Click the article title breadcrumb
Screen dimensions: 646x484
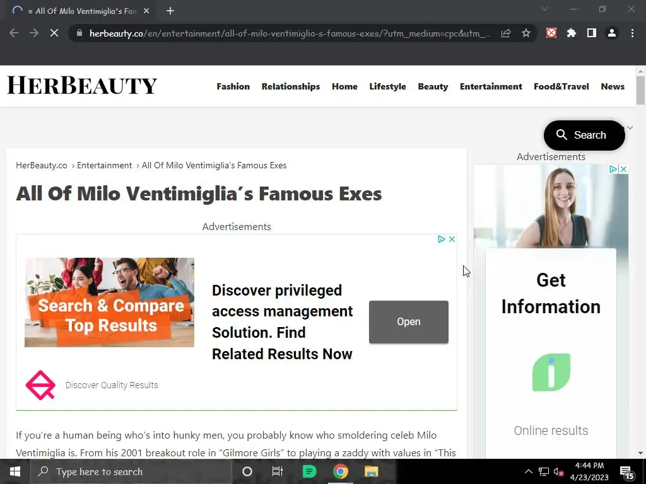pos(214,166)
